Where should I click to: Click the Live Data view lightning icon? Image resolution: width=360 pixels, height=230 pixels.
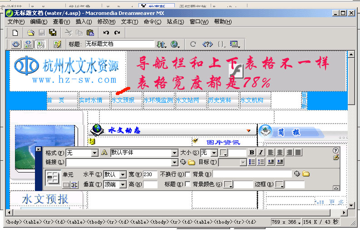(x=57, y=44)
